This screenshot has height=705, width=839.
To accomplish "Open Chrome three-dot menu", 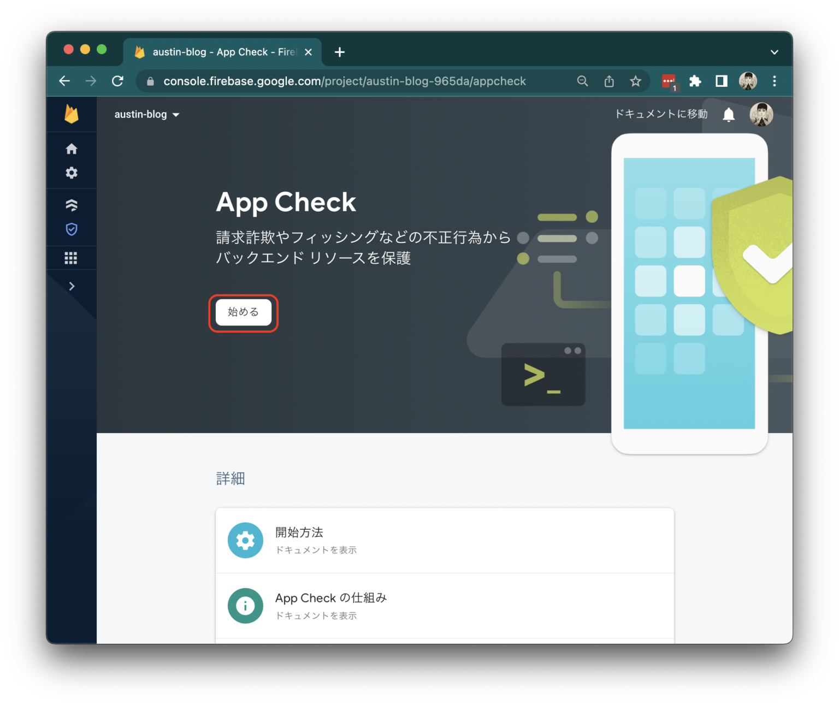I will (775, 81).
